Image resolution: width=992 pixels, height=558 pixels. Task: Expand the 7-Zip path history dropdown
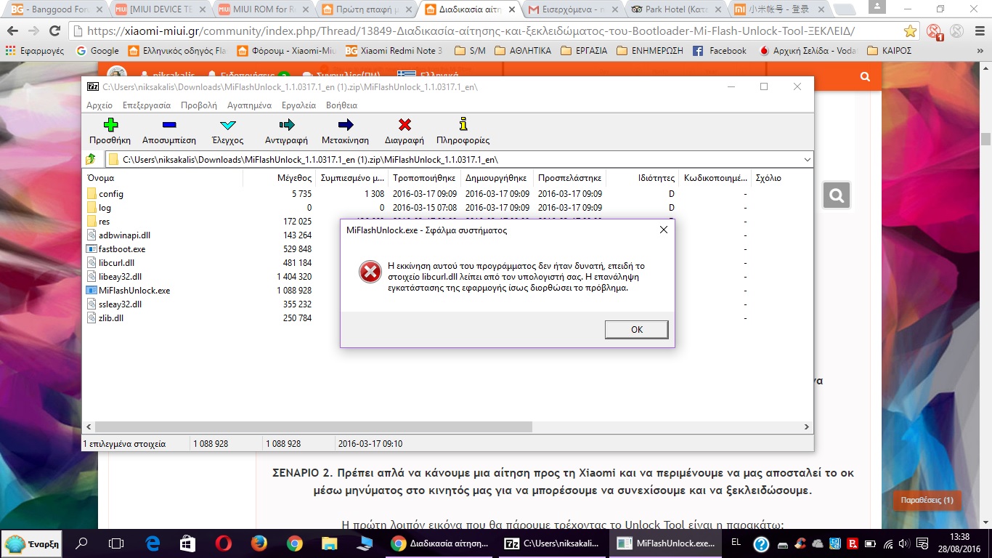click(x=808, y=159)
